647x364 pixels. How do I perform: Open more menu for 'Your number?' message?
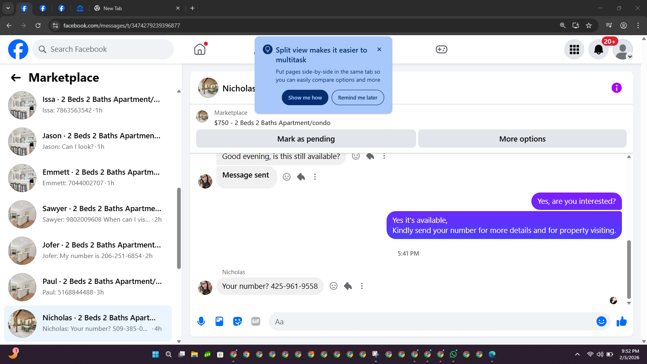pos(362,286)
